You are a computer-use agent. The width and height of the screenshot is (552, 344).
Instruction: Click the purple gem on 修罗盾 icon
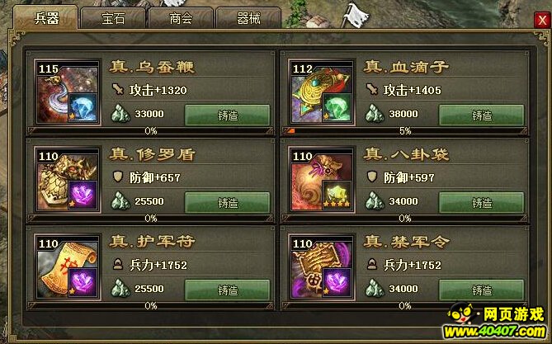click(83, 195)
